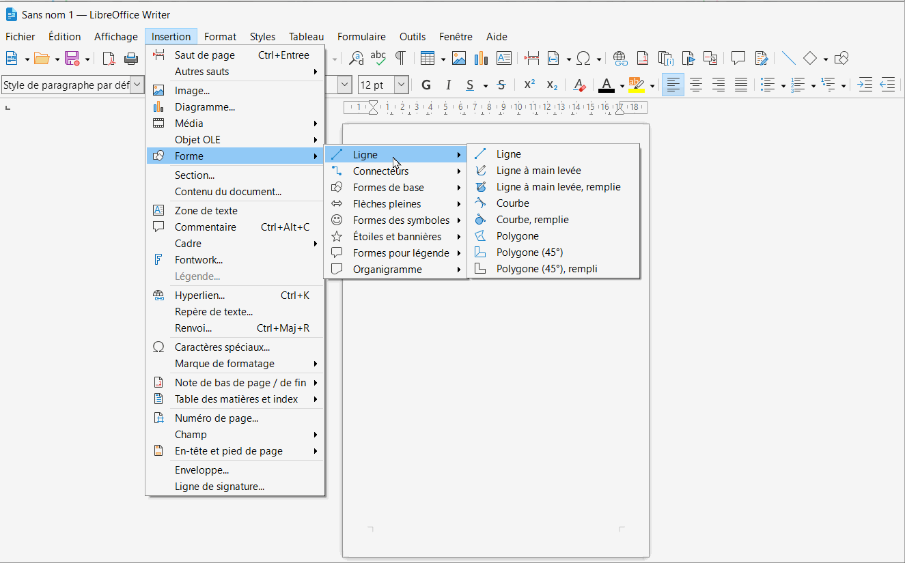Click the Print icon in toolbar
The image size is (905, 563).
(130, 59)
